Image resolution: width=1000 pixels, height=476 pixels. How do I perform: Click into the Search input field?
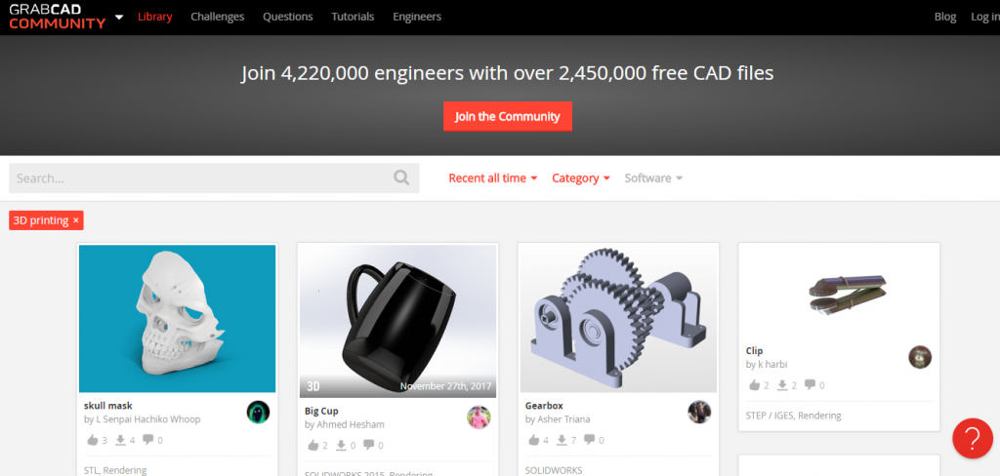201,178
